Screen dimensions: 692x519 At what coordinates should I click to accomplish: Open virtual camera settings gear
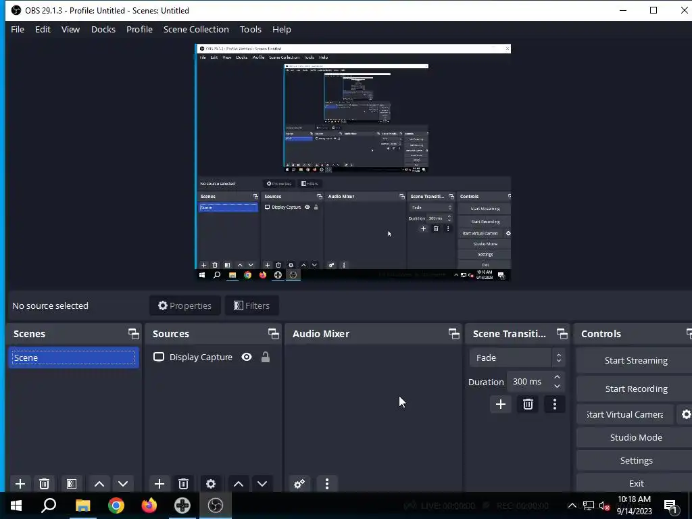[x=685, y=414]
